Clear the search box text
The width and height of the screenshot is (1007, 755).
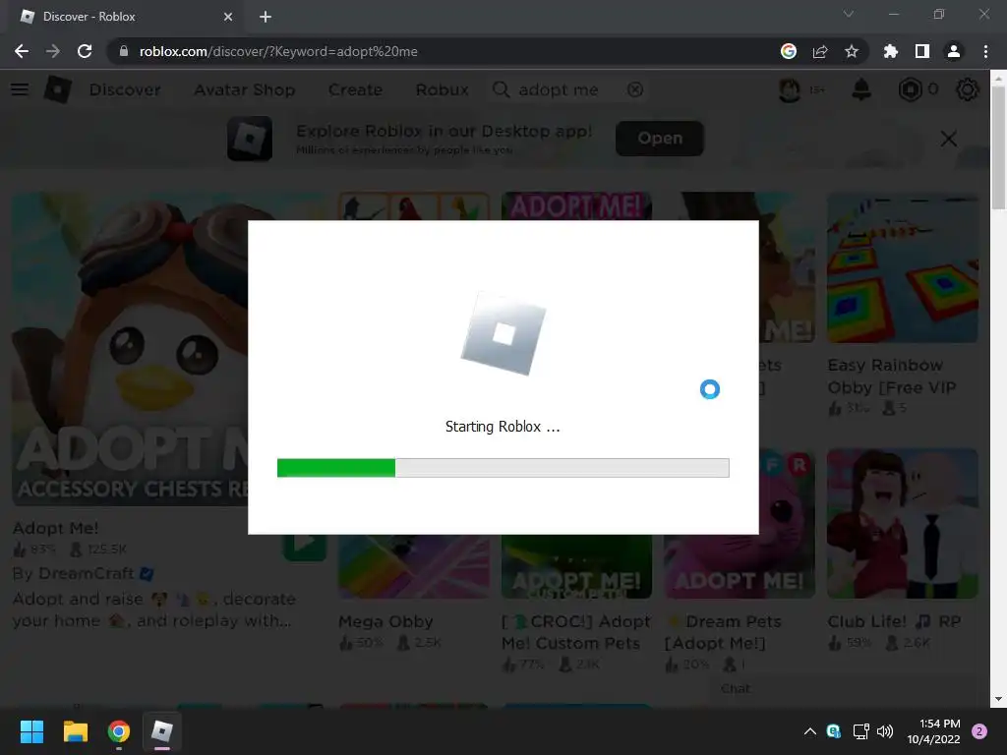pyautogui.click(x=635, y=89)
